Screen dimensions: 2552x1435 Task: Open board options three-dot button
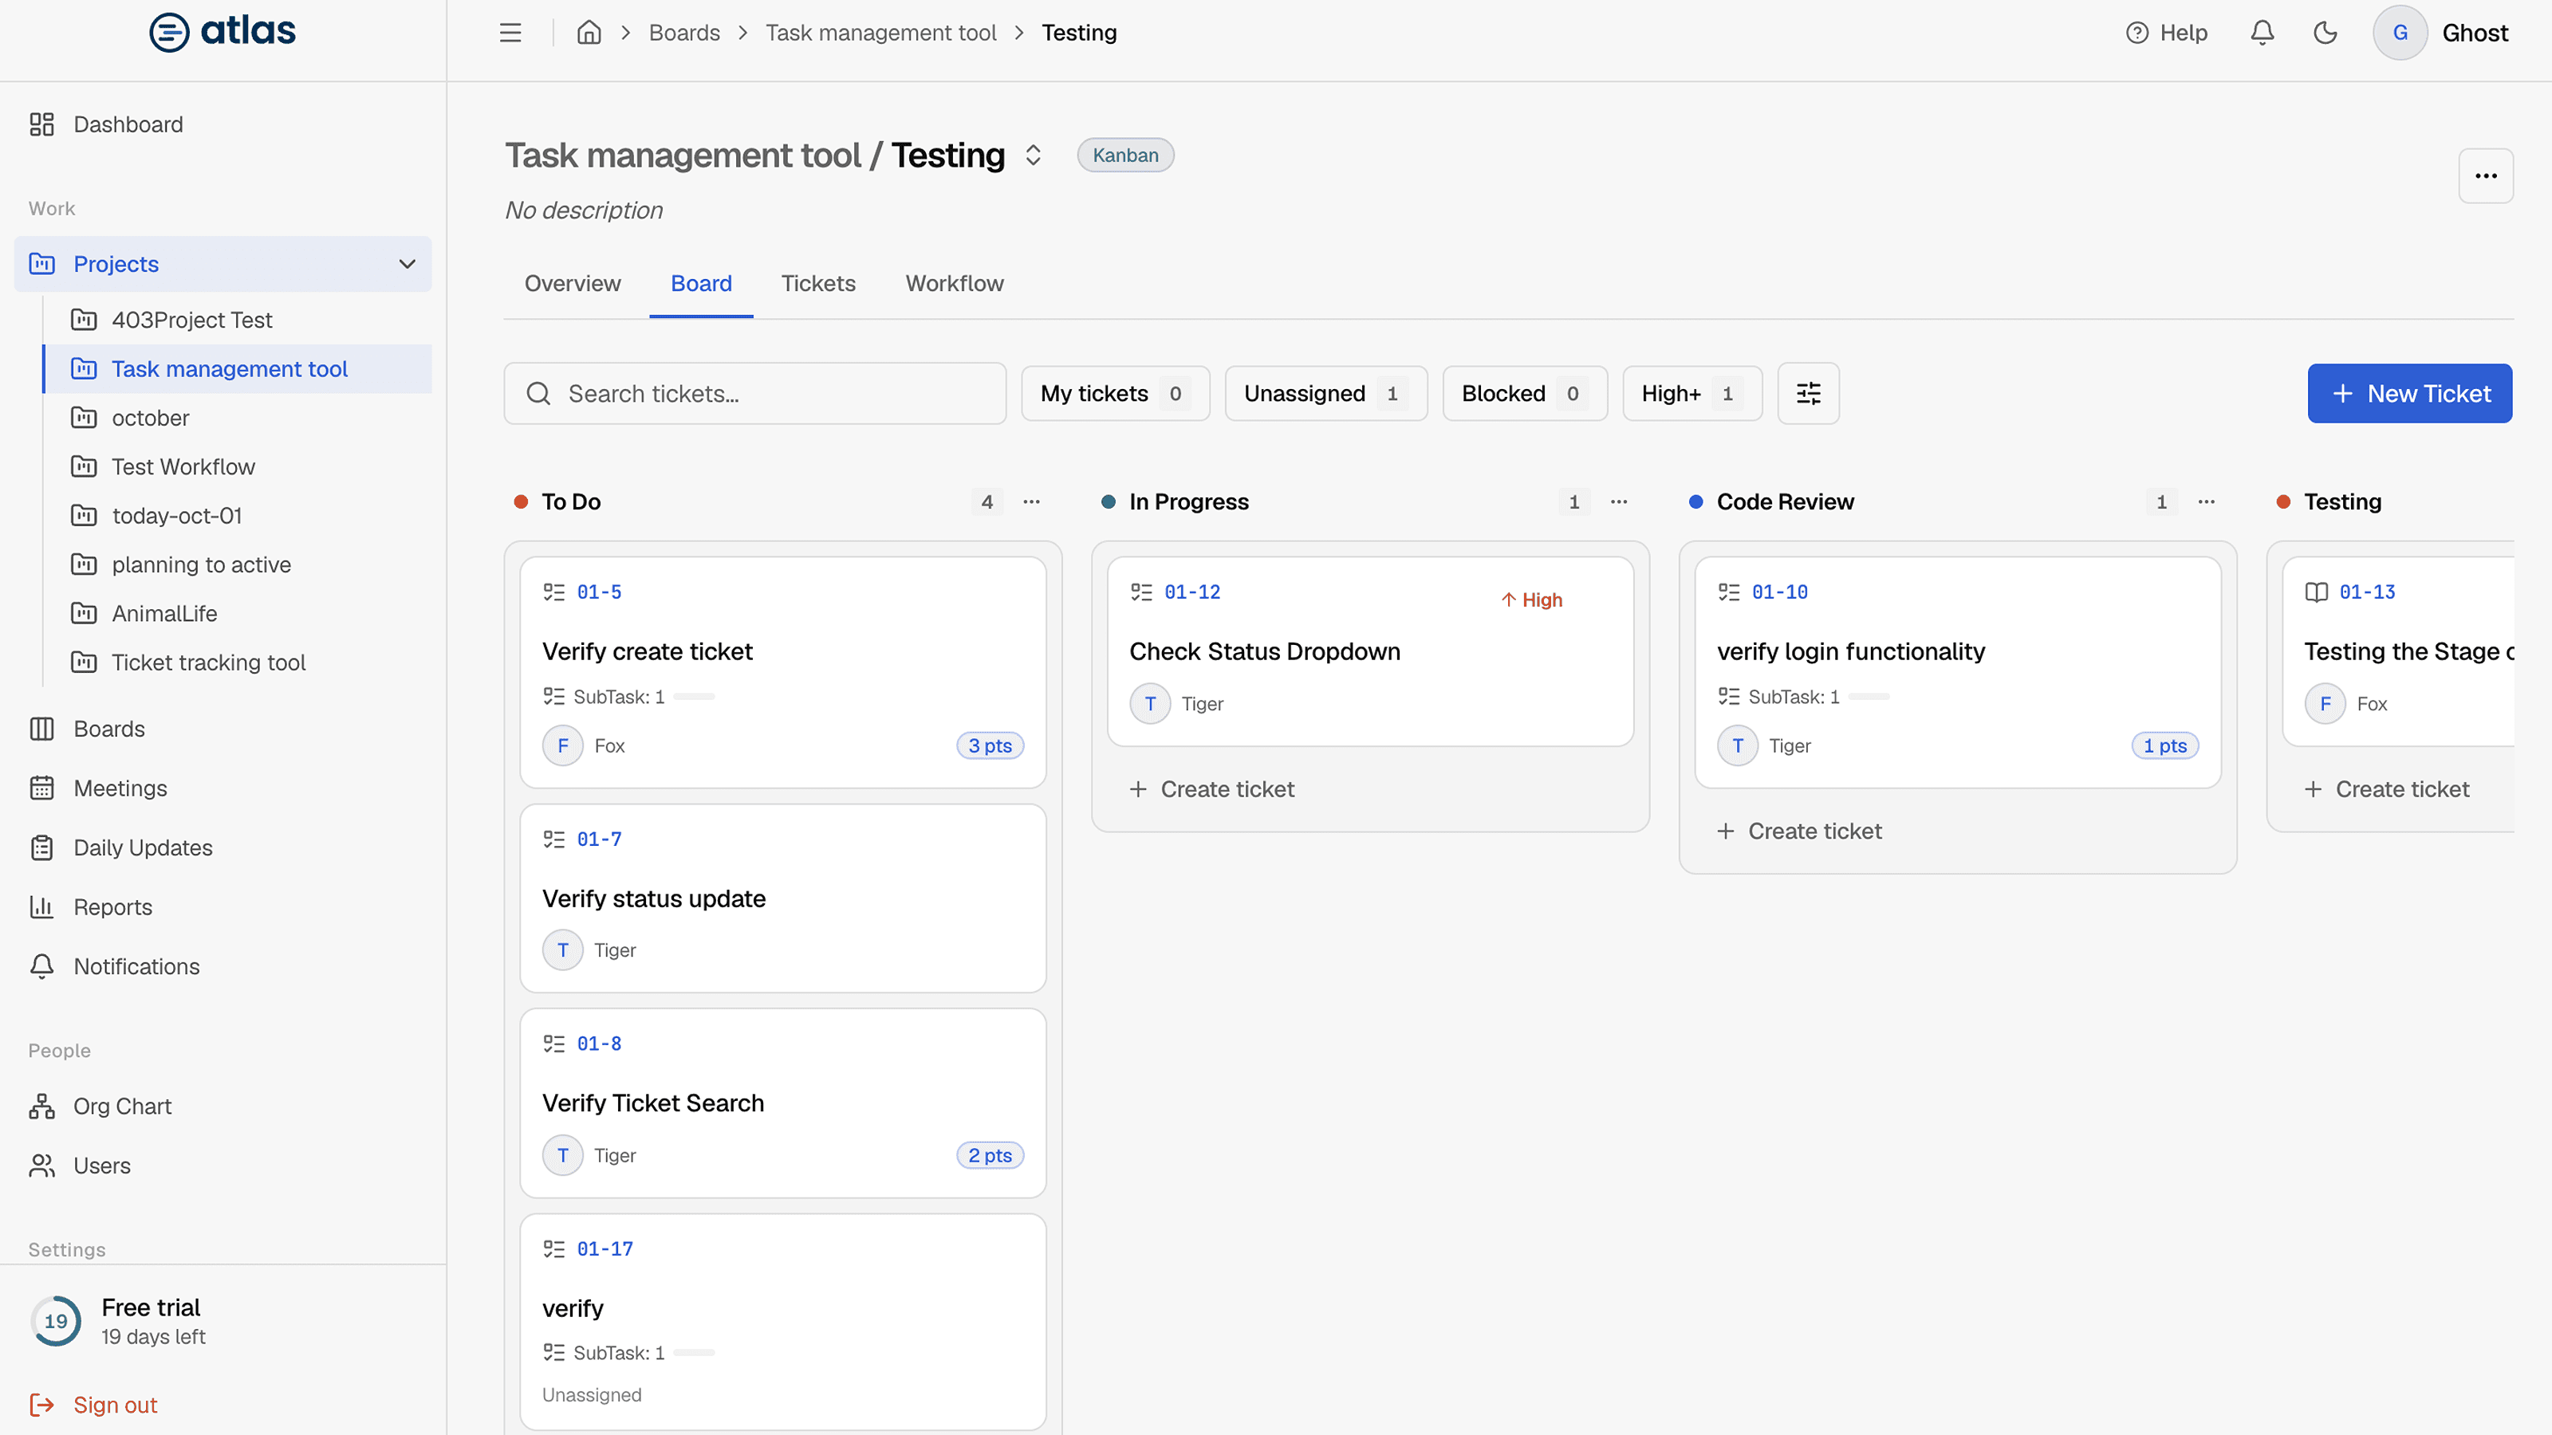click(x=2486, y=176)
